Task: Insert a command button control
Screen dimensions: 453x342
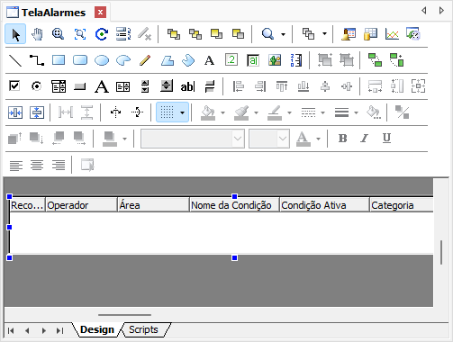Action: [x=80, y=86]
